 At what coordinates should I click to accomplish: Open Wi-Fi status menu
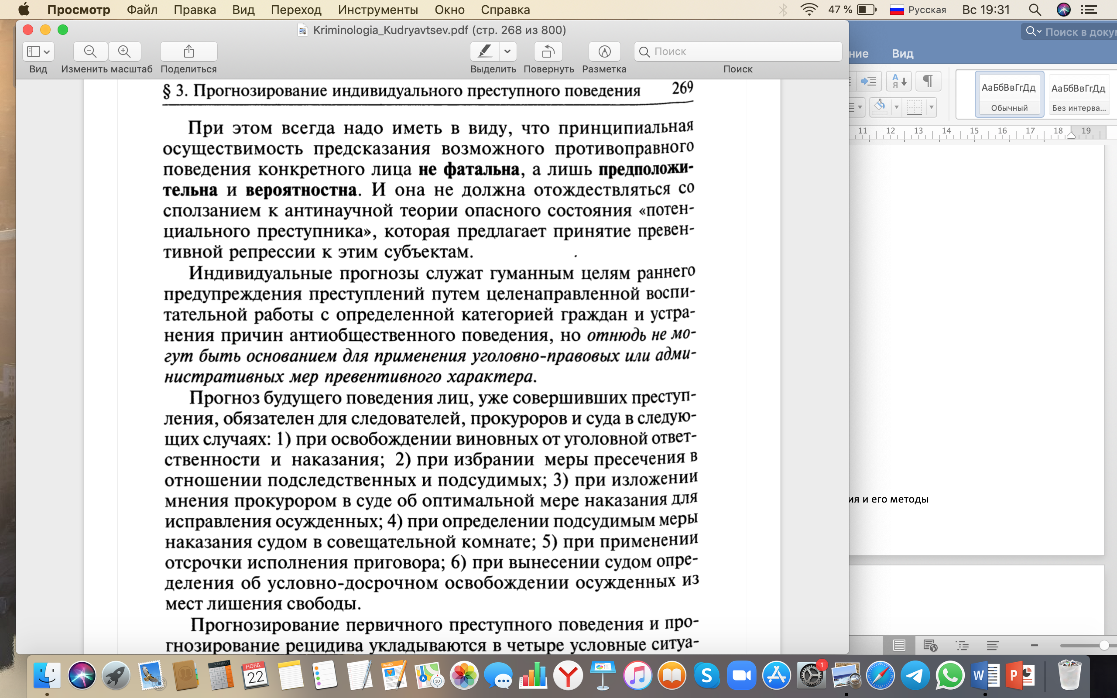809,10
